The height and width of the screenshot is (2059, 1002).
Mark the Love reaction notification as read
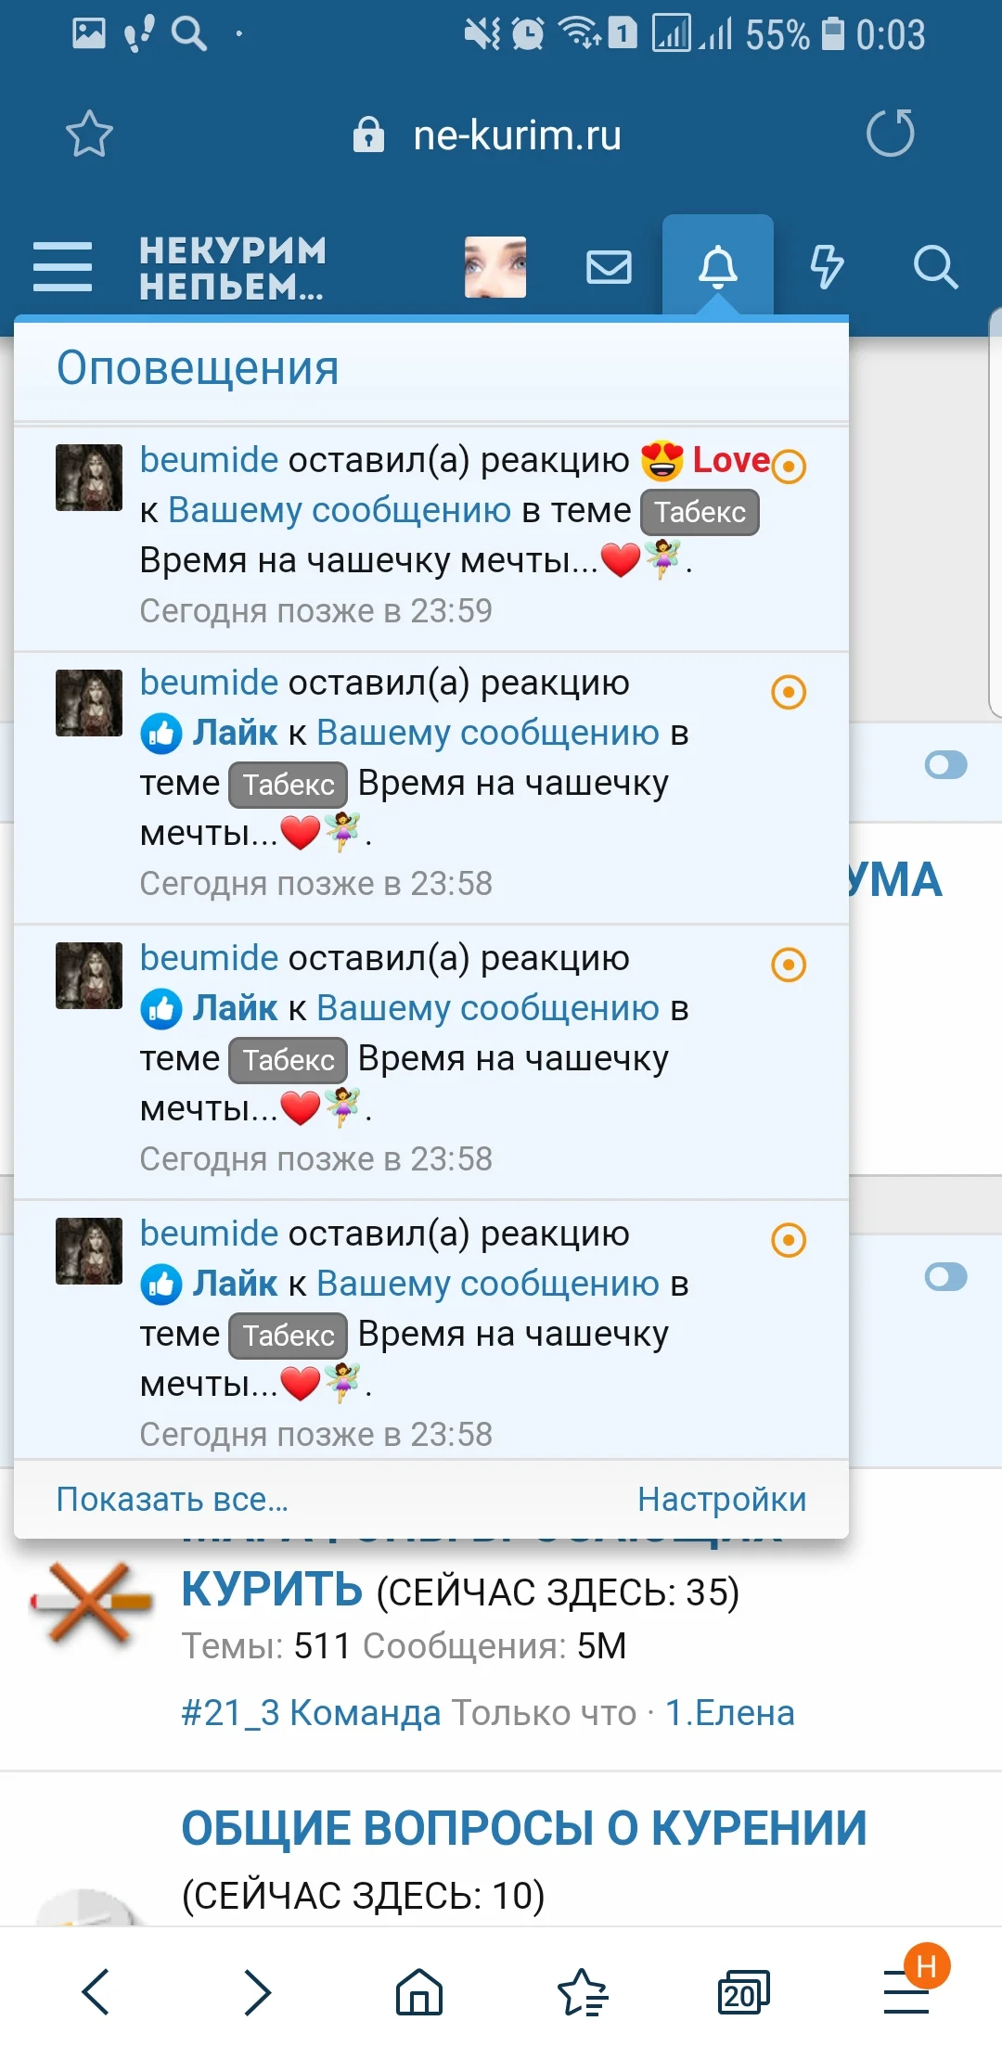click(789, 466)
